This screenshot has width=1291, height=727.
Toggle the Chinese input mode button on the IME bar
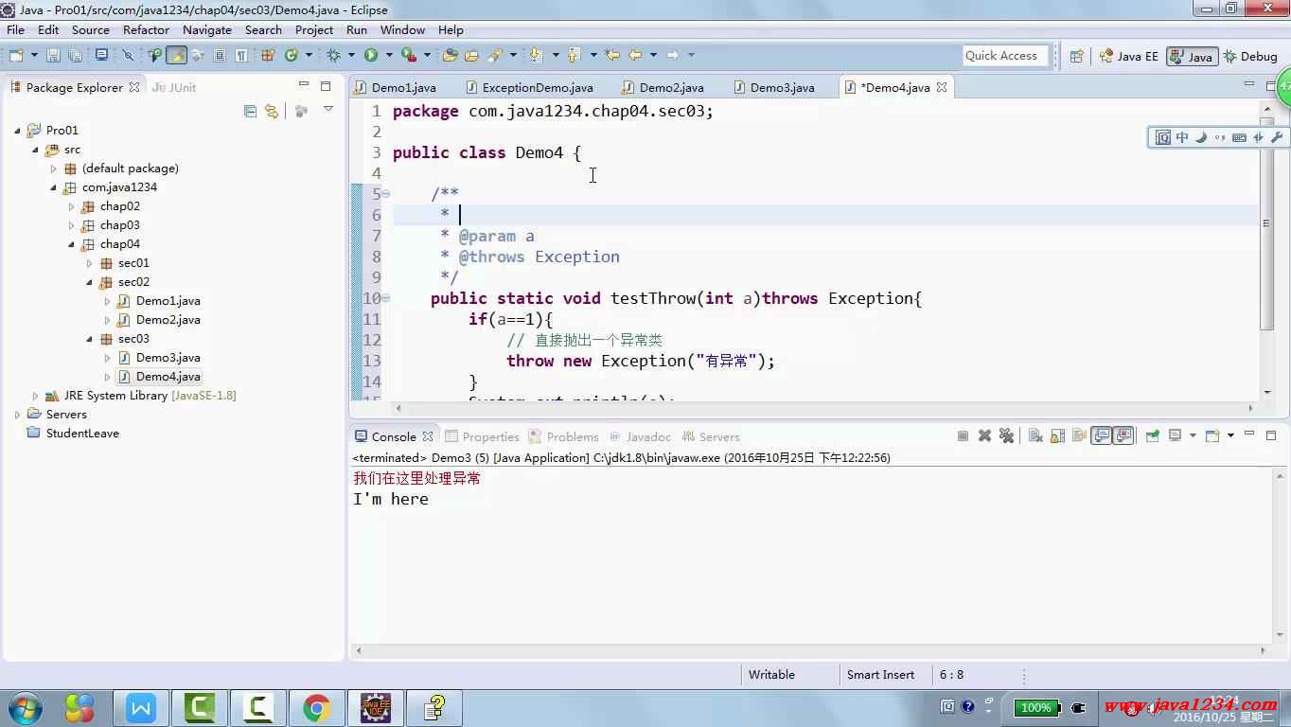click(x=1182, y=137)
